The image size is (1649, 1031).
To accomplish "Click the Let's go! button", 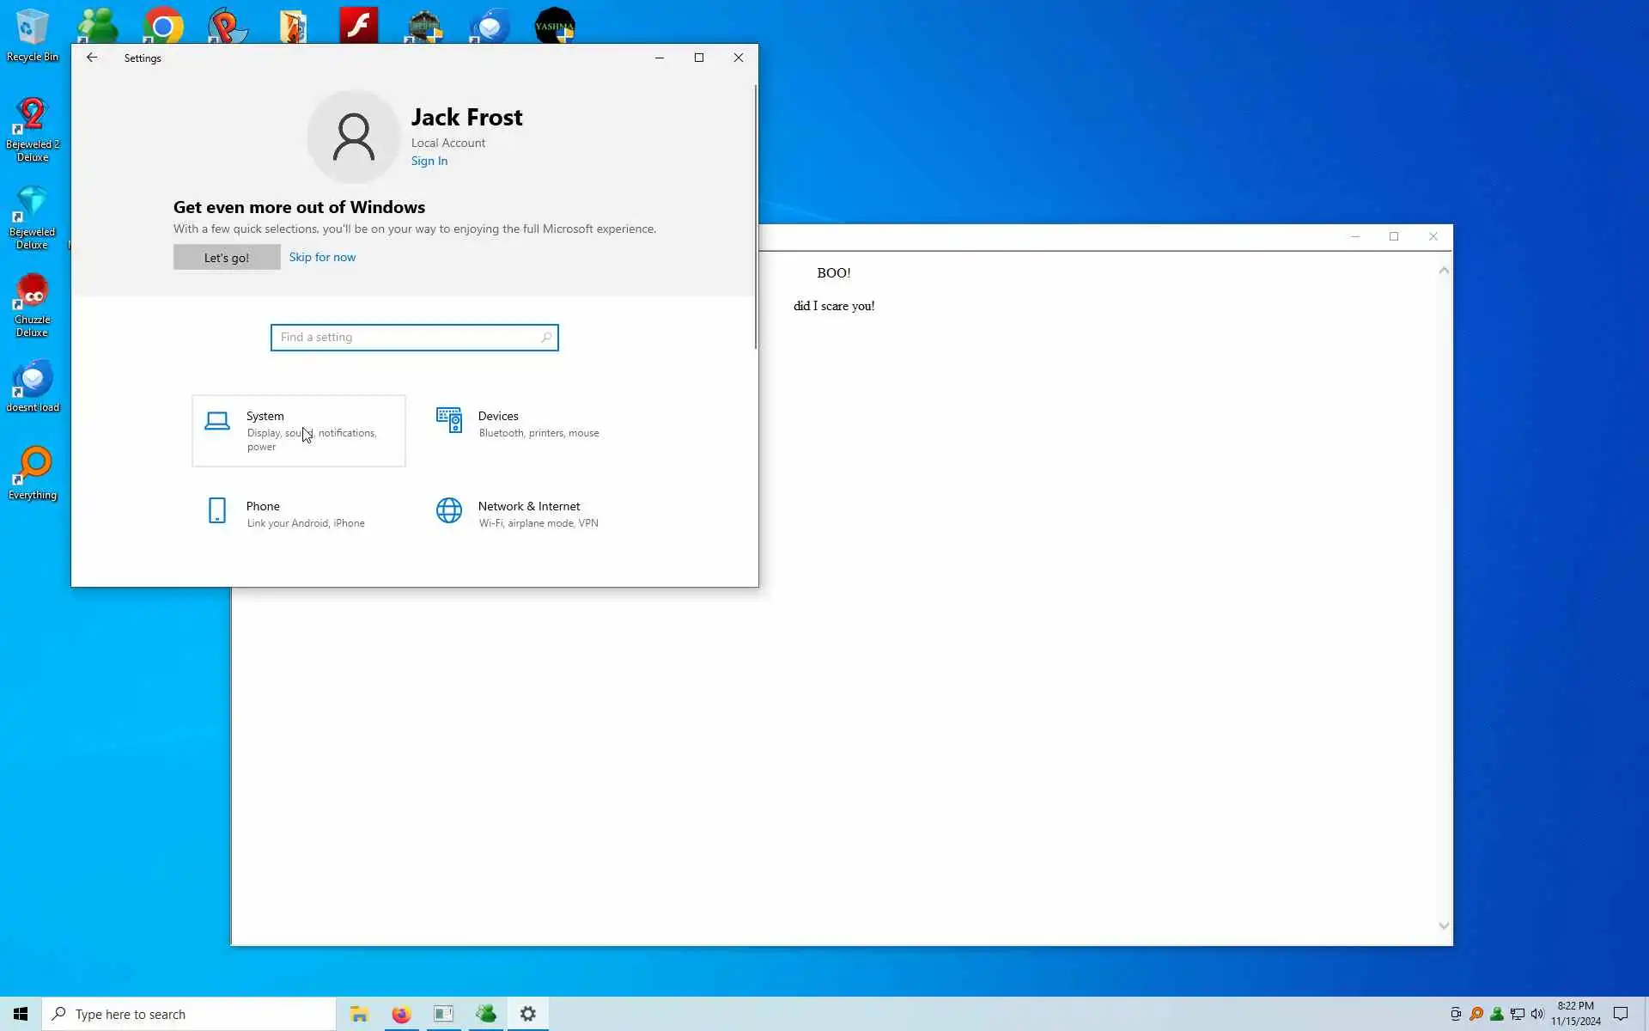I will pyautogui.click(x=227, y=257).
